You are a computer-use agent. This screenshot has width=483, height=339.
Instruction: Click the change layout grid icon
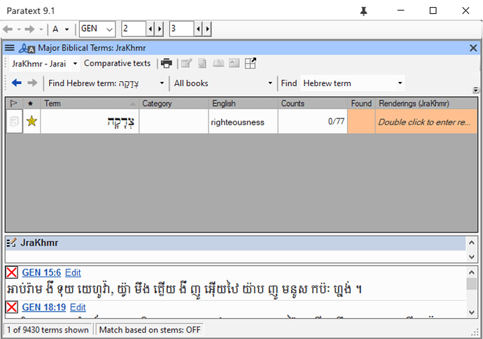point(250,63)
